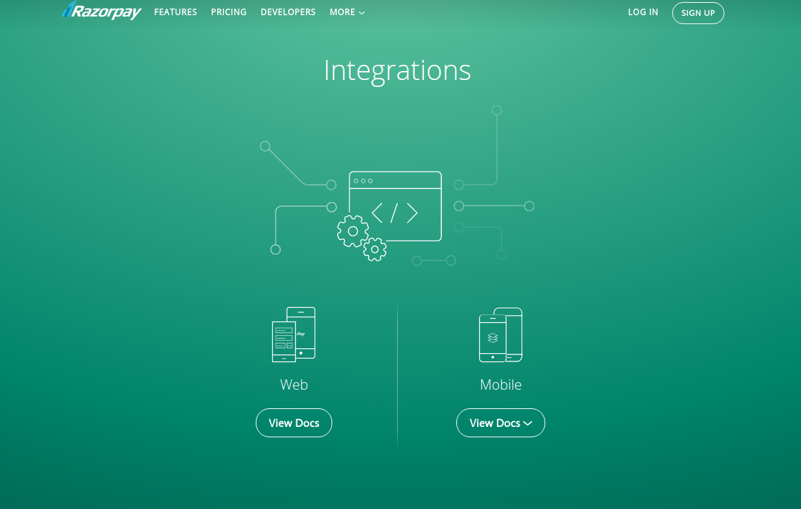Click the Integrations heading
The height and width of the screenshot is (509, 801).
pos(397,70)
